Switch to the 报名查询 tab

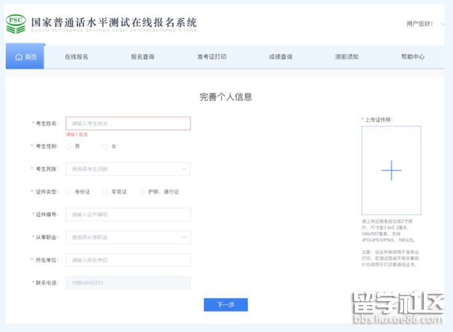143,57
